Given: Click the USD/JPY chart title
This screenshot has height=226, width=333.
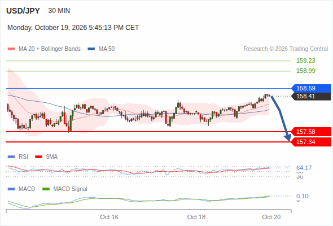Looking at the screenshot, I should (x=23, y=11).
